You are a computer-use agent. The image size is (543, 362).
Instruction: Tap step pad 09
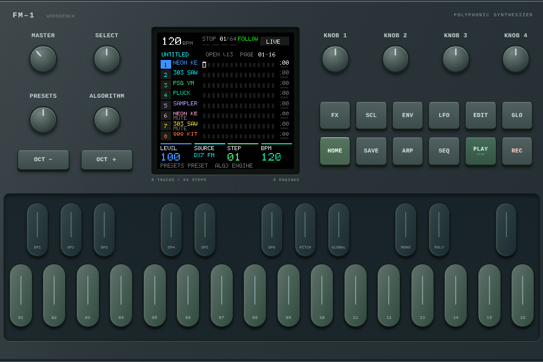pyautogui.click(x=289, y=295)
